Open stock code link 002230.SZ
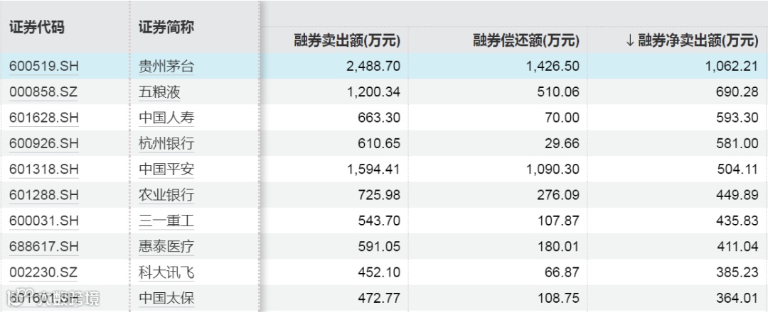 pos(43,272)
